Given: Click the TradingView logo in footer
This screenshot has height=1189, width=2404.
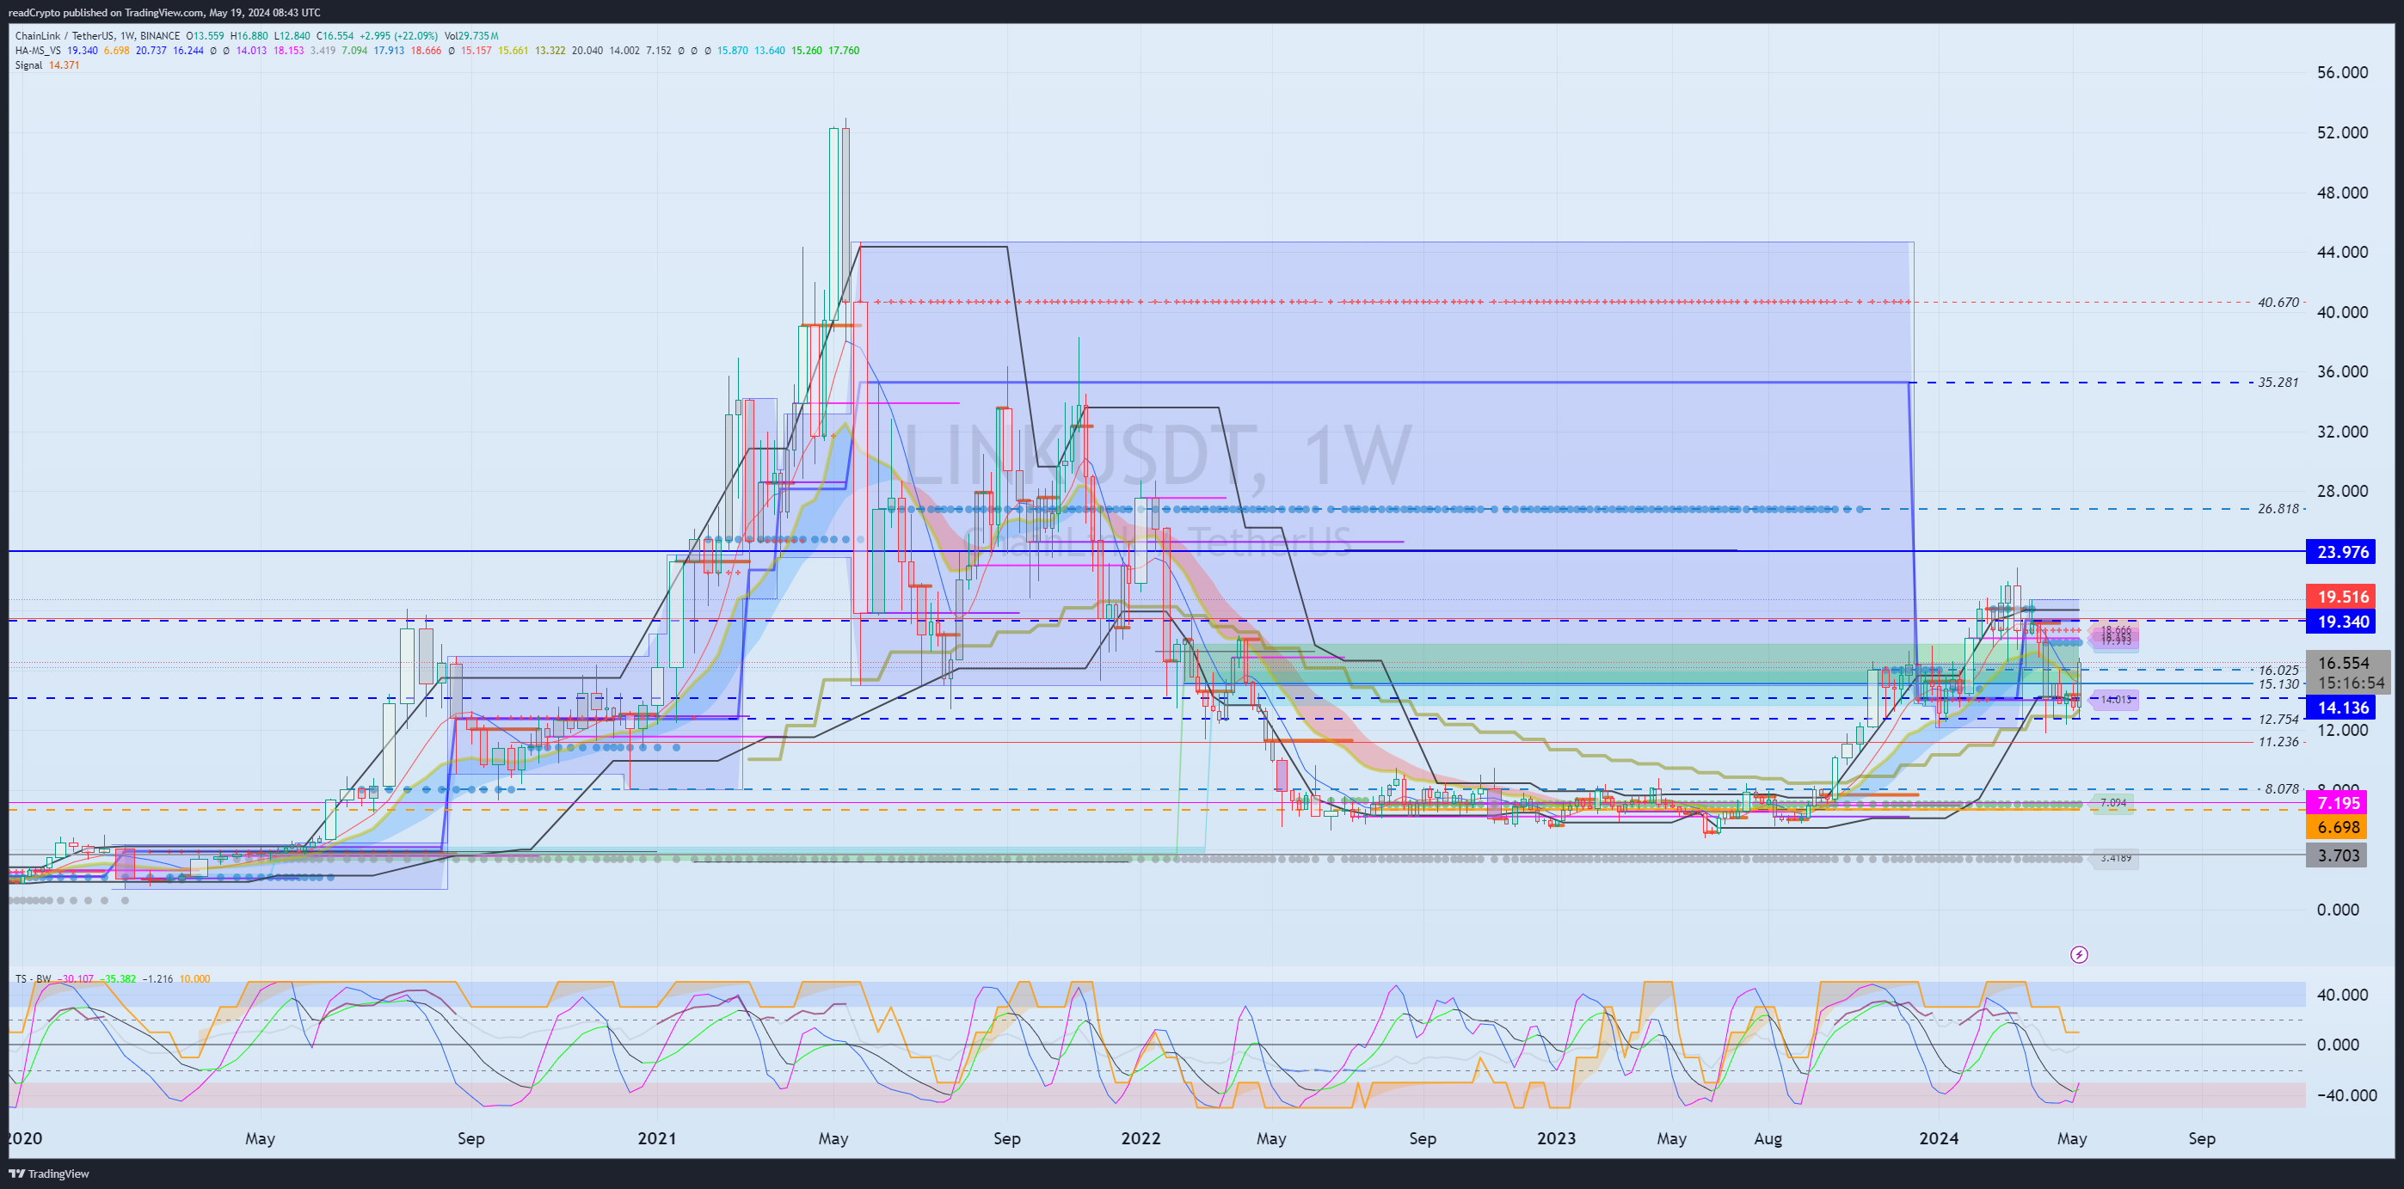Looking at the screenshot, I should [50, 1174].
